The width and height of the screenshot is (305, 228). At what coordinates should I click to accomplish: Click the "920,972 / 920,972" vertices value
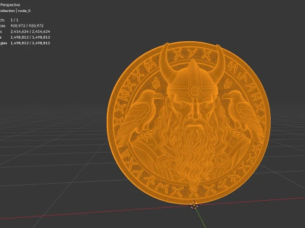[x=27, y=26]
